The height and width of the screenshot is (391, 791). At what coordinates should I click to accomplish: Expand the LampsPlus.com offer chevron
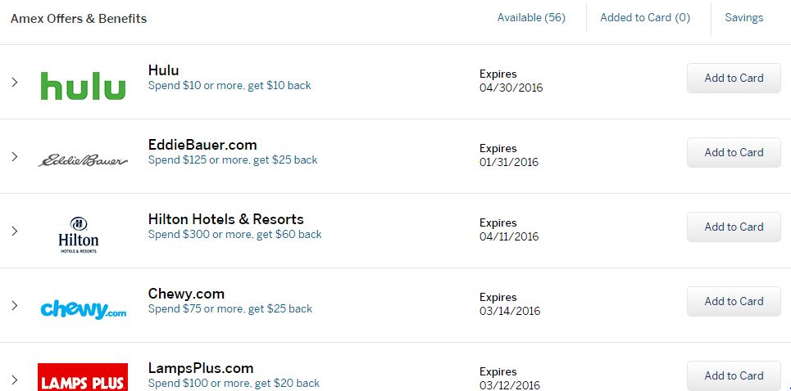click(14, 380)
